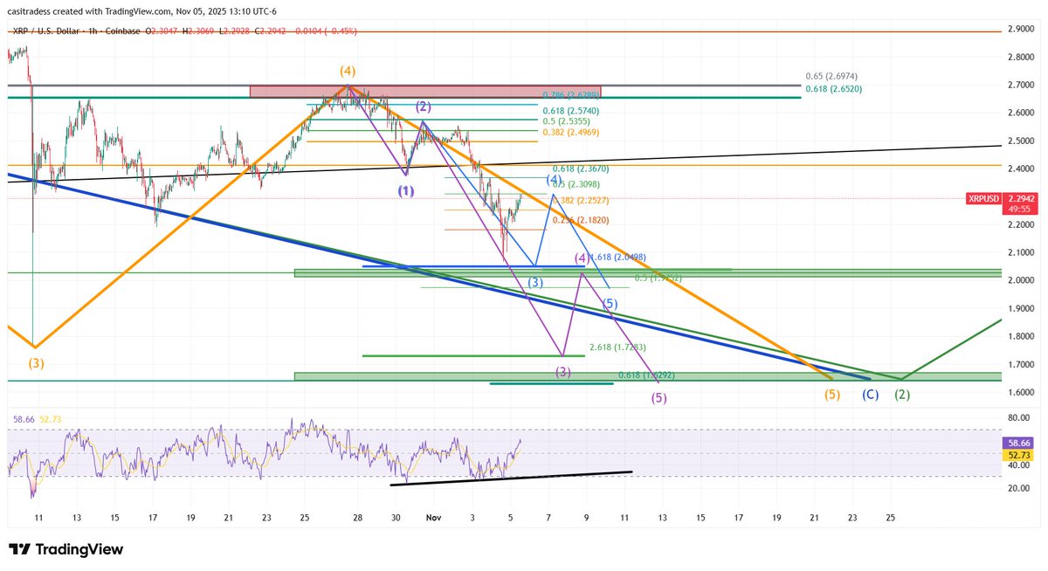Select the purple 58.66 indicator value
The image size is (1048, 571).
pyautogui.click(x=23, y=419)
